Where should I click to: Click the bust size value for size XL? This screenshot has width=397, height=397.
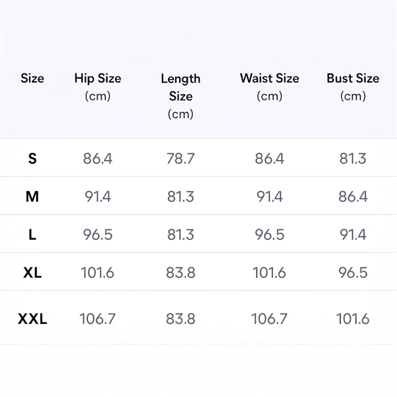tap(353, 272)
